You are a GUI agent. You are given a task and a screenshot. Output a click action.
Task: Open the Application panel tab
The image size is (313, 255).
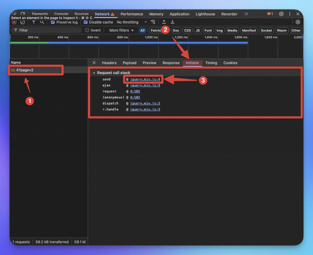(x=179, y=14)
